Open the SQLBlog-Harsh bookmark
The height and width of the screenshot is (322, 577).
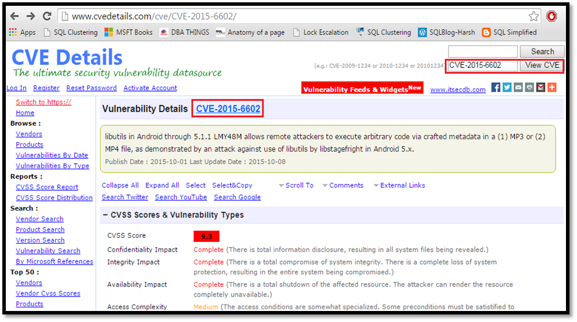(x=446, y=32)
